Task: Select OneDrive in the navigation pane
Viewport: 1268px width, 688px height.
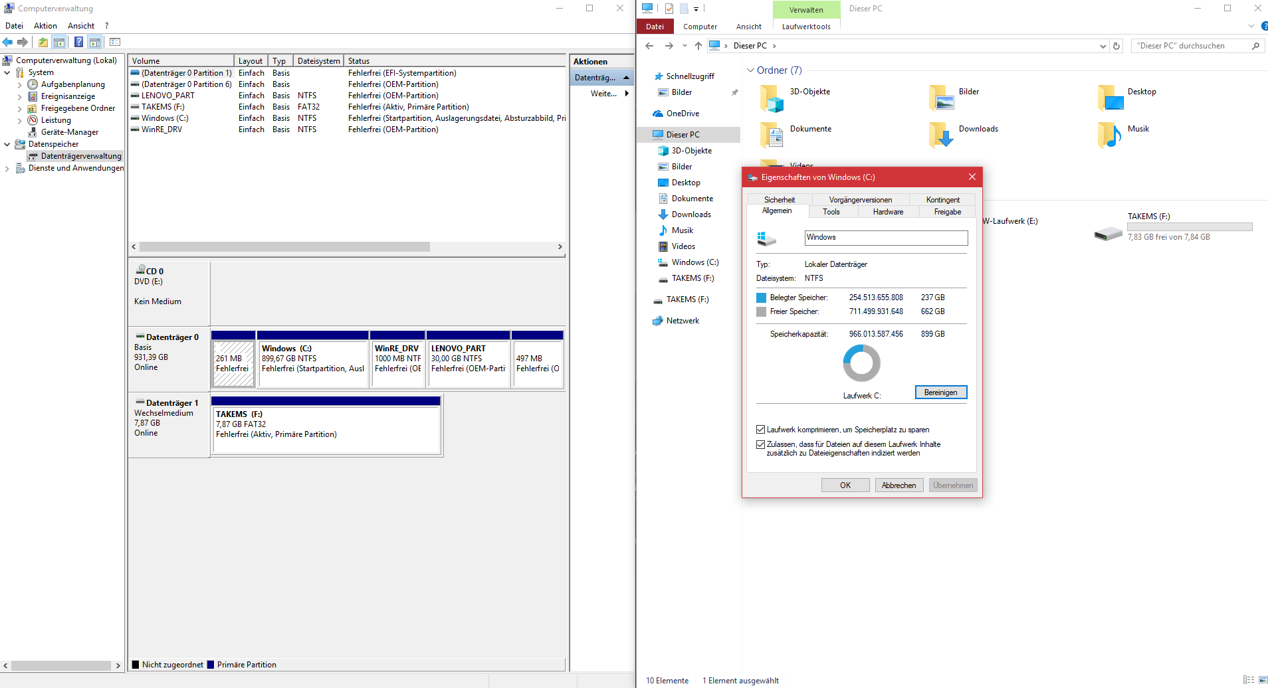Action: pos(683,114)
